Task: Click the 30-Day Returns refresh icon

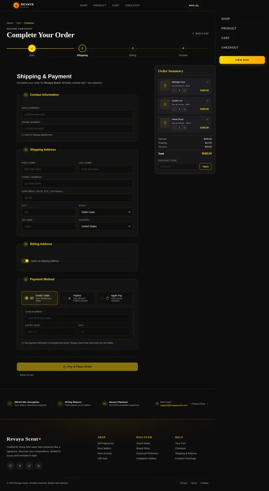Action: pos(60,404)
